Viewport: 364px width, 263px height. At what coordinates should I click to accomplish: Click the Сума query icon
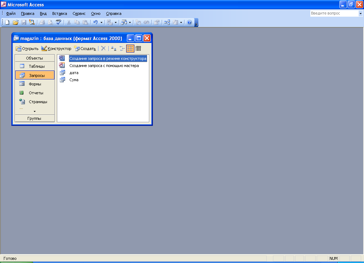click(62, 80)
